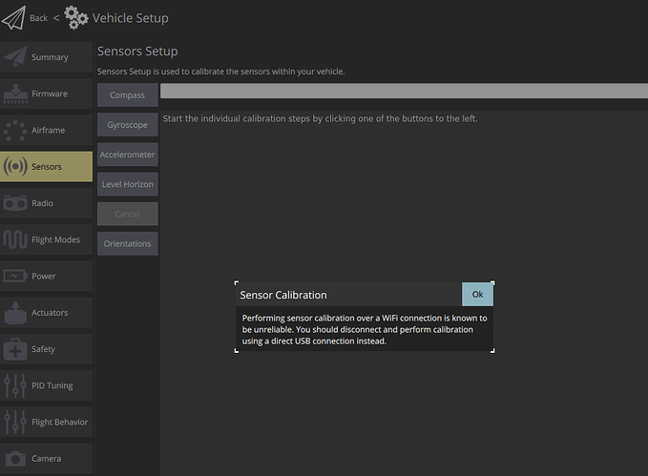The image size is (648, 476).
Task: Select the highlighted Sensors label
Action: tap(47, 167)
